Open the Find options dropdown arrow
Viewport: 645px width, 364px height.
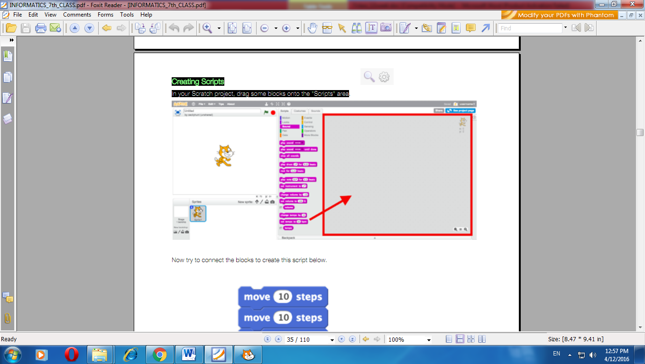(565, 28)
